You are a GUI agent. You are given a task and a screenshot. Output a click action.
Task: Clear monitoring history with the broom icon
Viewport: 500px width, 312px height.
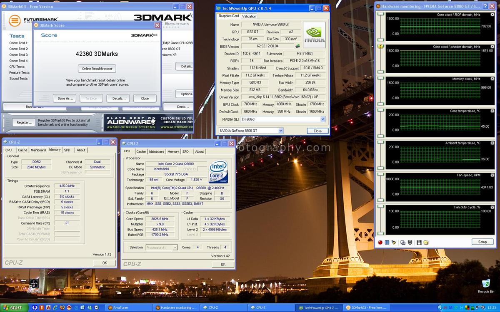(x=393, y=242)
